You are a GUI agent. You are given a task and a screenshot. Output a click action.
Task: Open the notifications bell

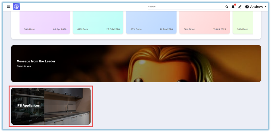[x=233, y=7]
